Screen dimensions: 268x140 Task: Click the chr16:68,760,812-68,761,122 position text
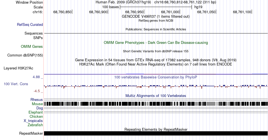click(x=185, y=2)
